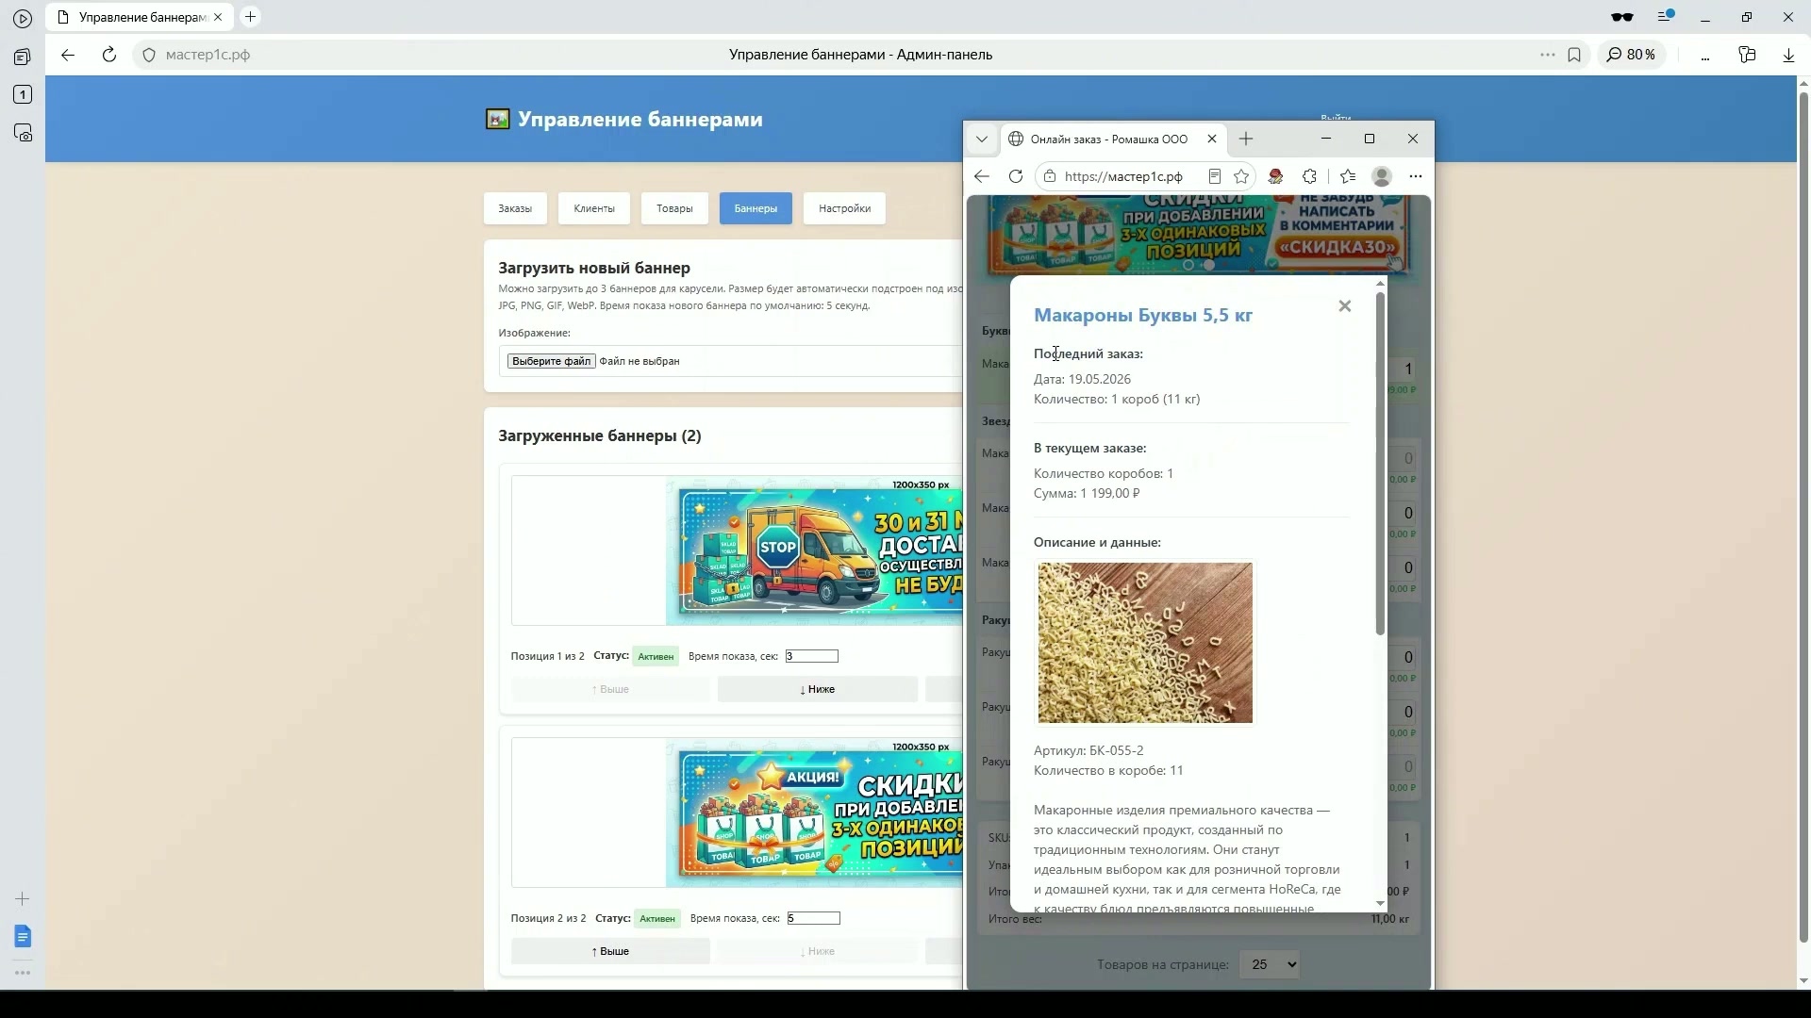This screenshot has width=1811, height=1018.
Task: Click the 80% zoom indicator
Action: tap(1632, 55)
